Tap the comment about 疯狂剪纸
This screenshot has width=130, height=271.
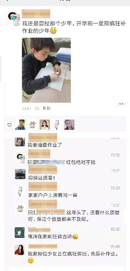click(x=73, y=257)
